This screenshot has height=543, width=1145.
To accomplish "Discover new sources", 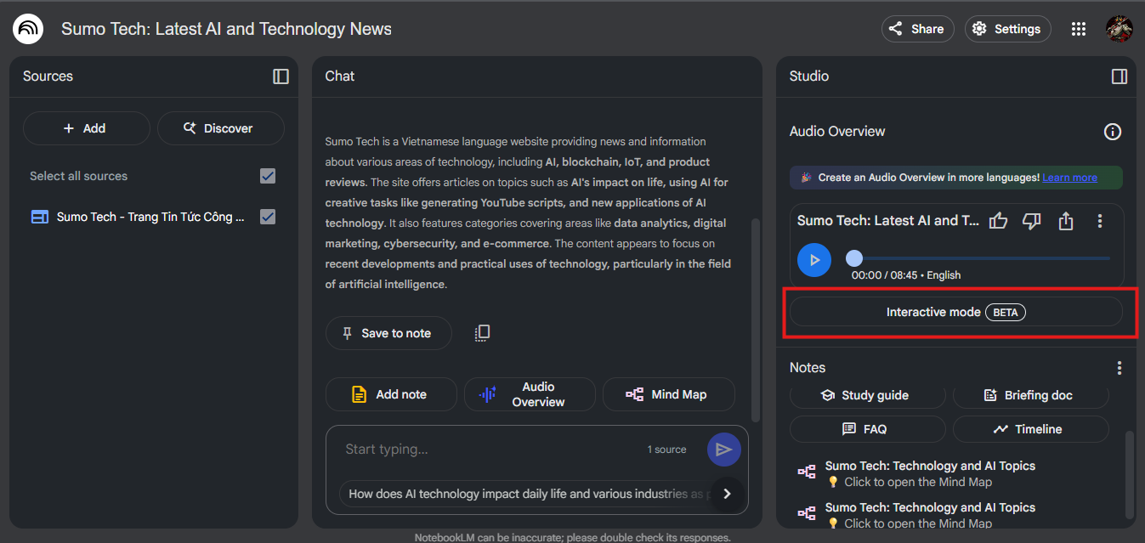I will [220, 128].
